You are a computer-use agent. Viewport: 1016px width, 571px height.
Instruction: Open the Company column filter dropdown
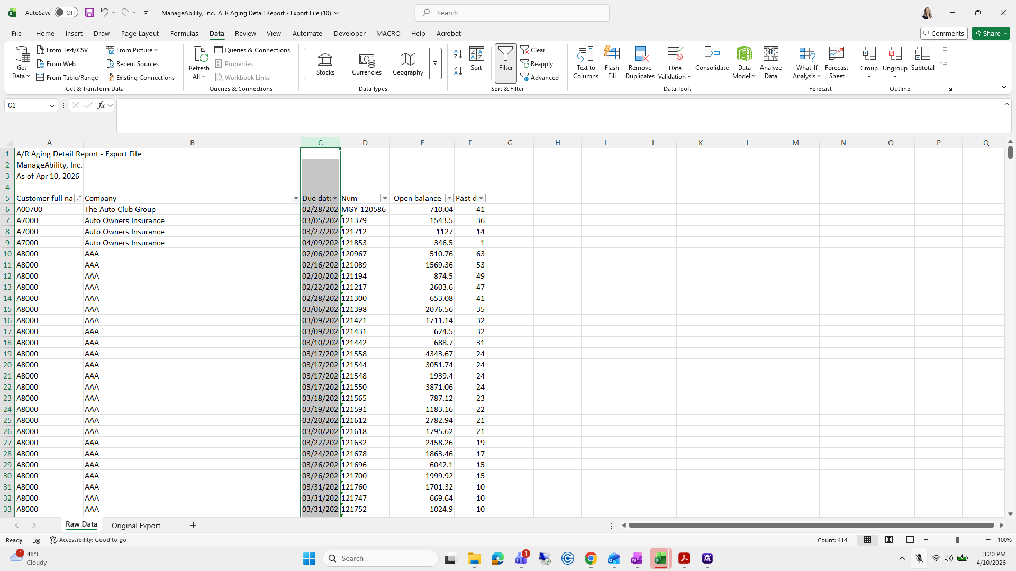click(x=295, y=198)
